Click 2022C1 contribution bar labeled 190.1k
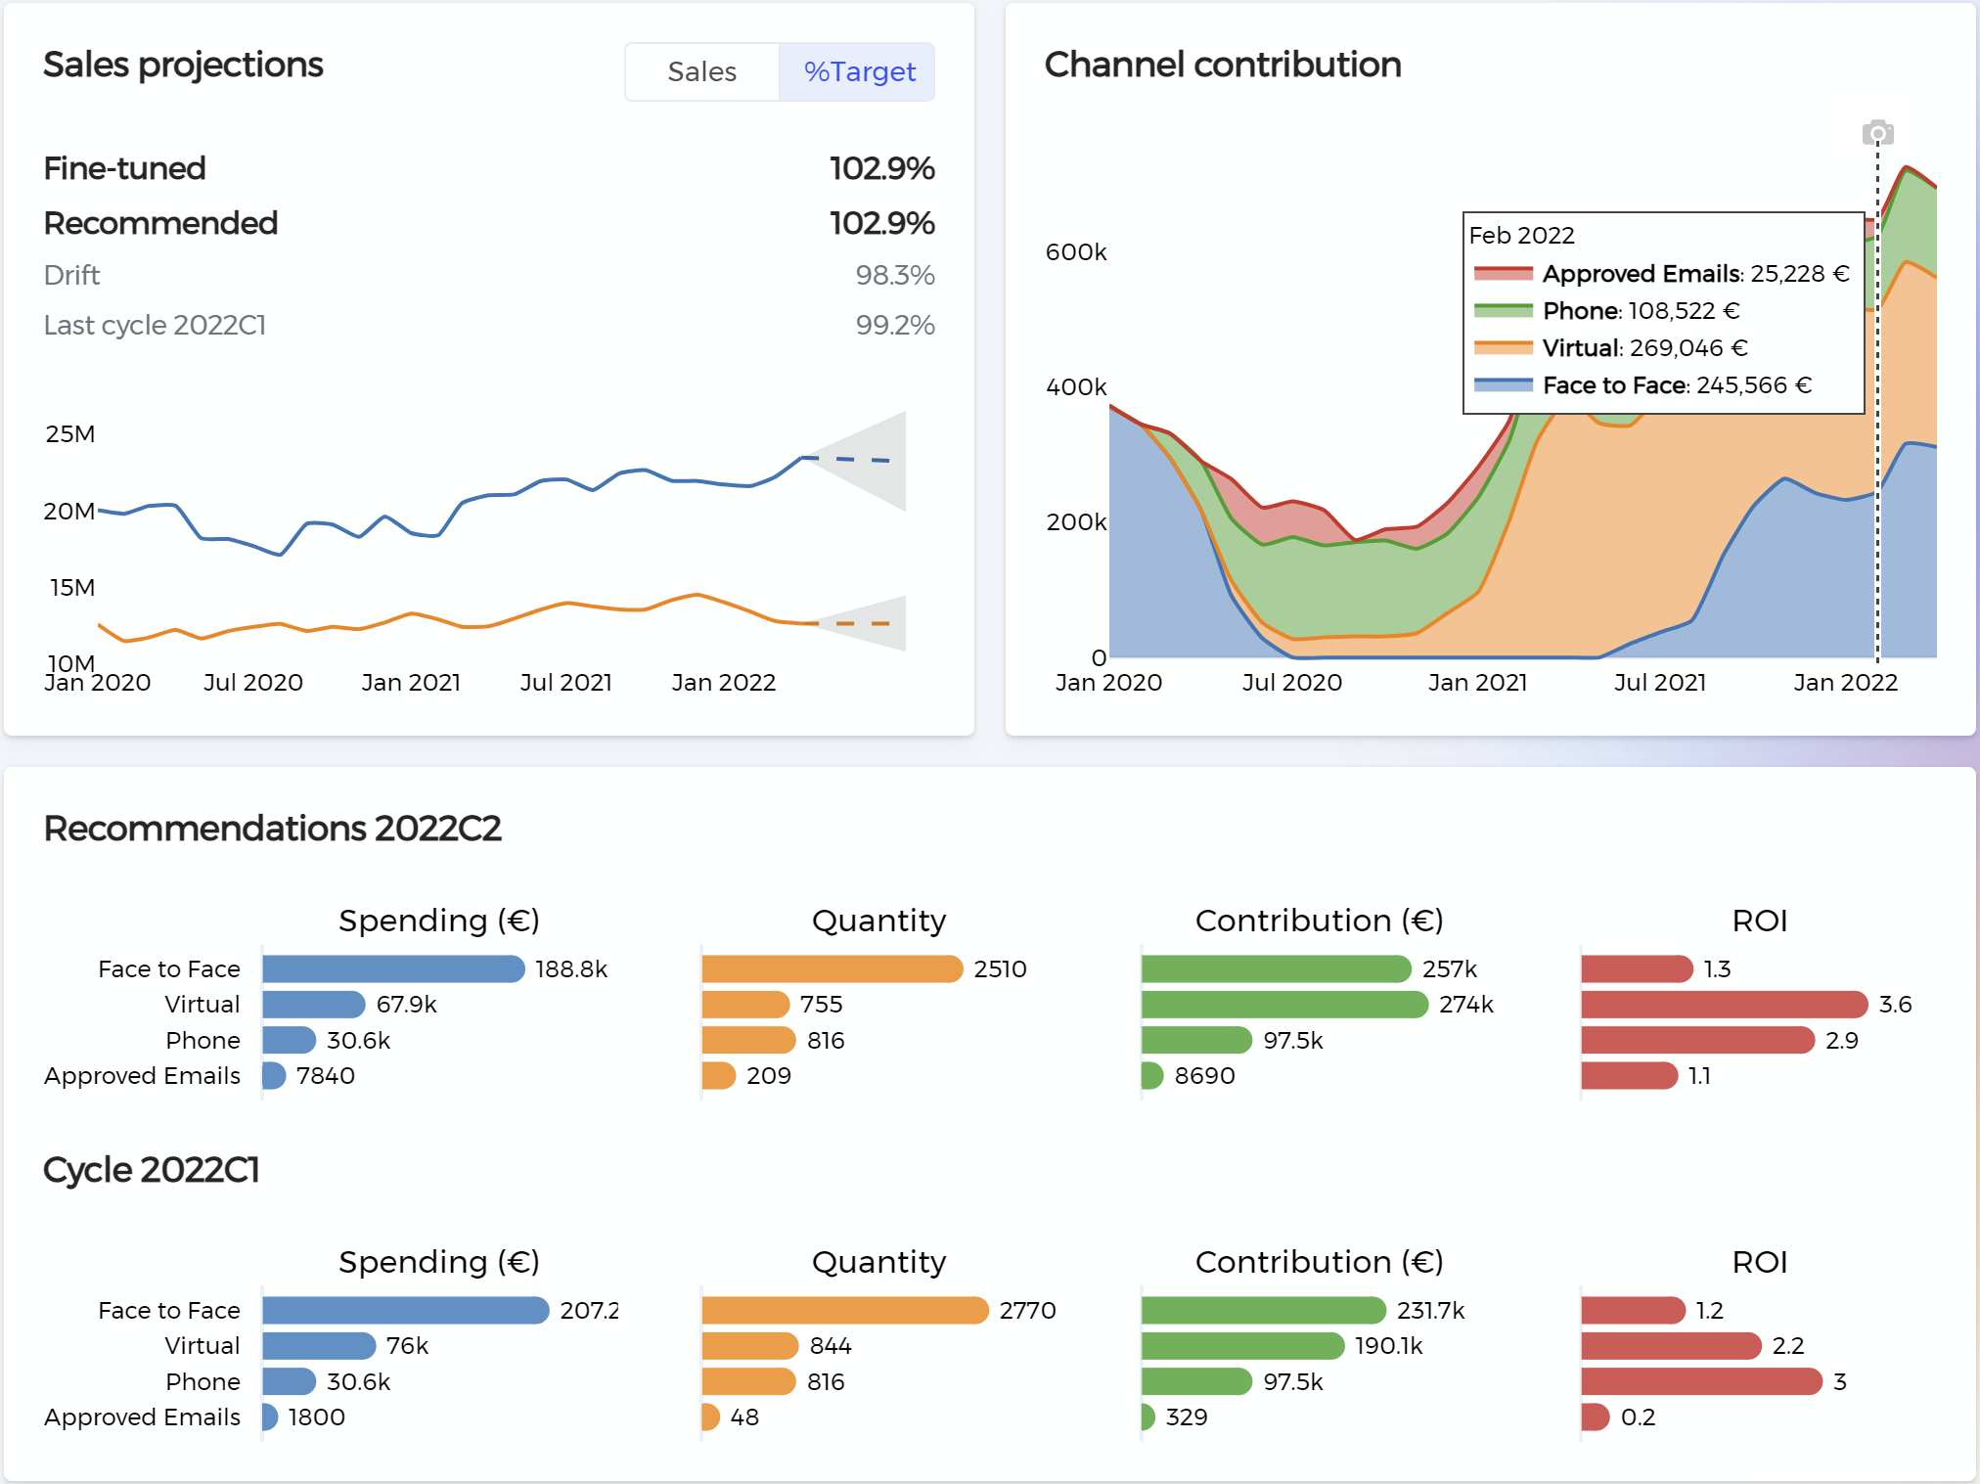This screenshot has height=1484, width=1980. pyautogui.click(x=1243, y=1346)
